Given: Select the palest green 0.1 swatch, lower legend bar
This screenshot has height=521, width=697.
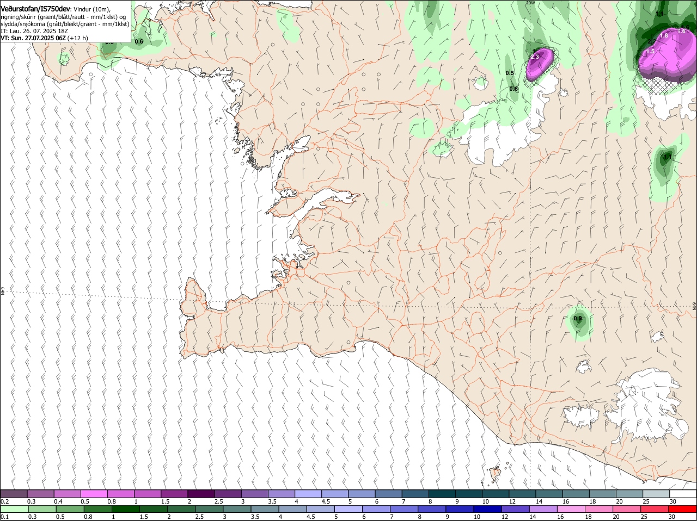Looking at the screenshot, I should tap(14, 509).
